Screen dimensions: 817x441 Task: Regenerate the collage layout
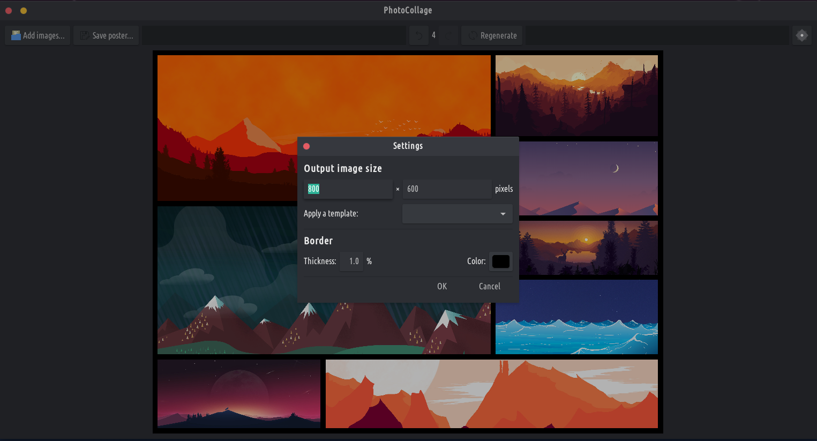pyautogui.click(x=492, y=35)
